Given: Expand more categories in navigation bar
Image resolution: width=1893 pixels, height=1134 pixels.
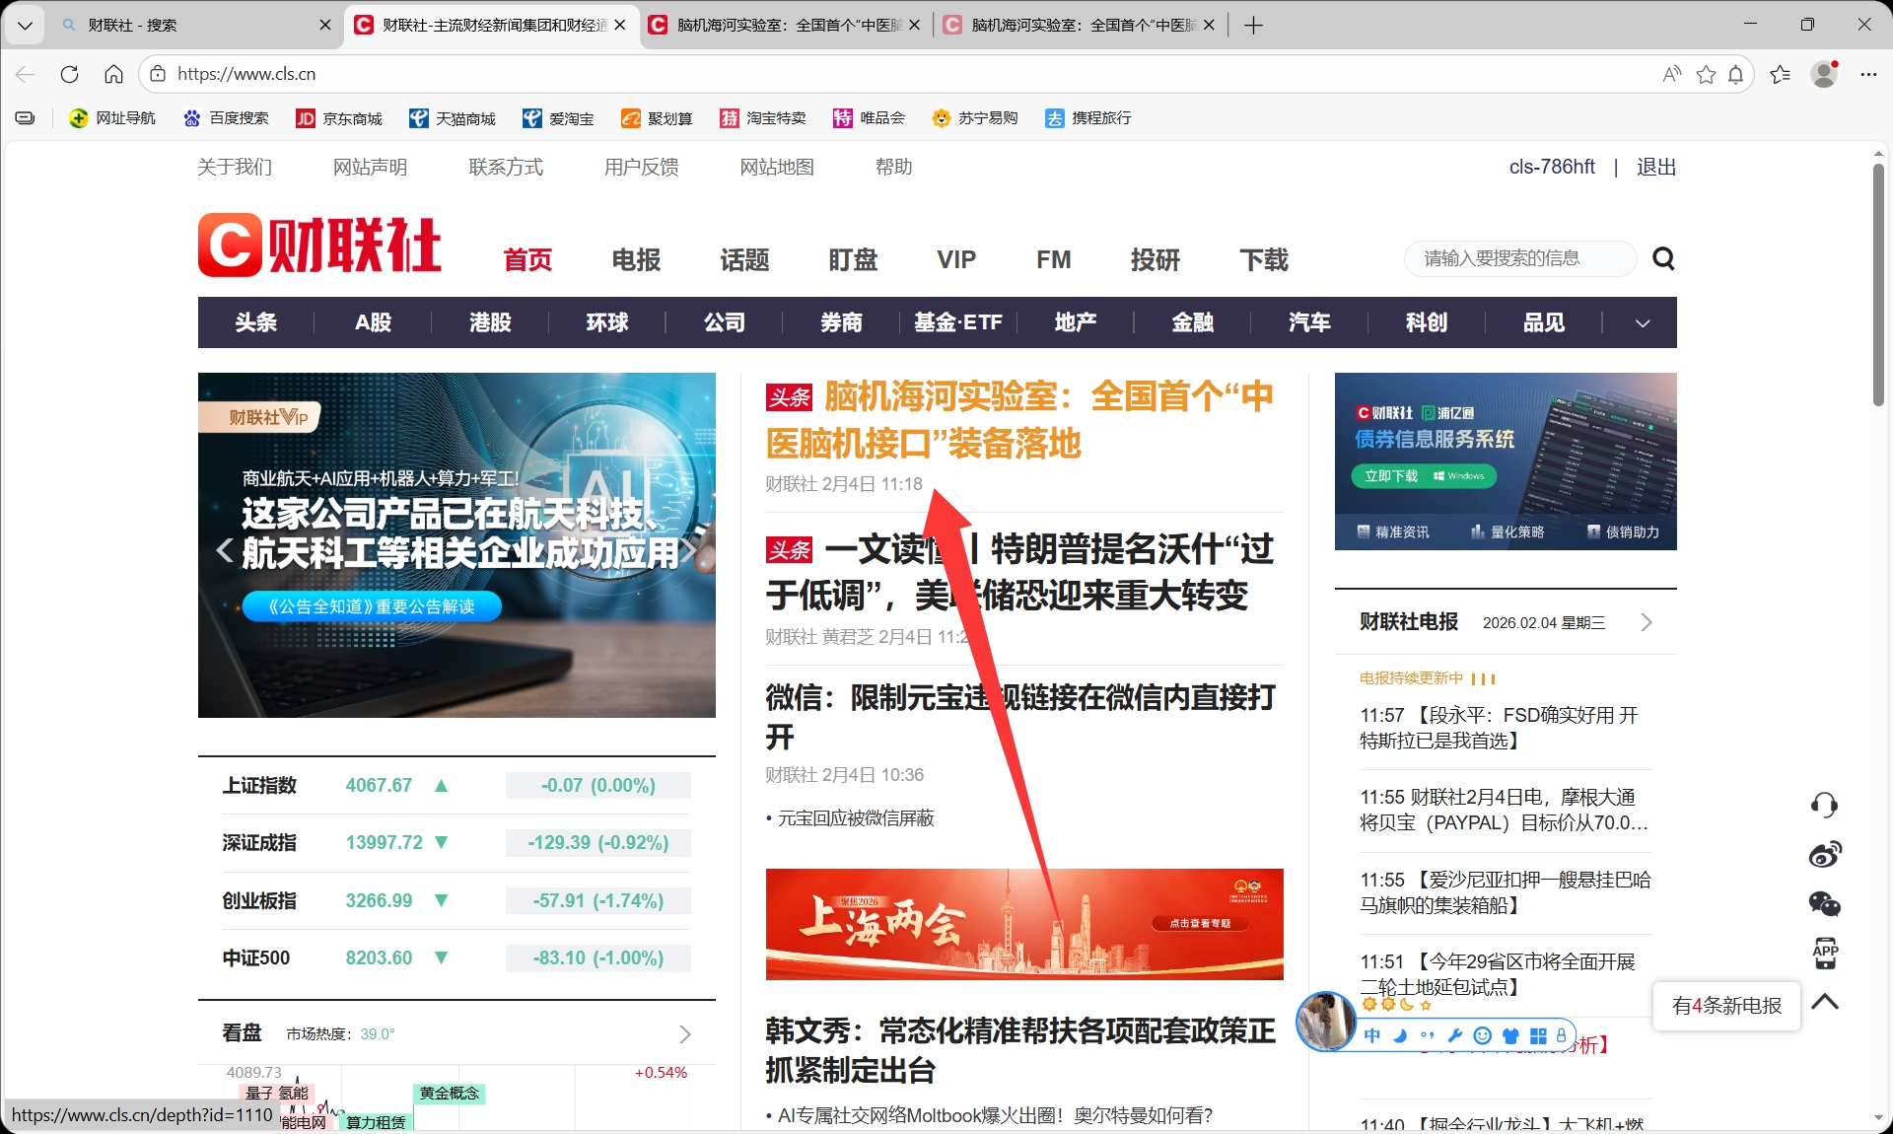Looking at the screenshot, I should [x=1642, y=323].
